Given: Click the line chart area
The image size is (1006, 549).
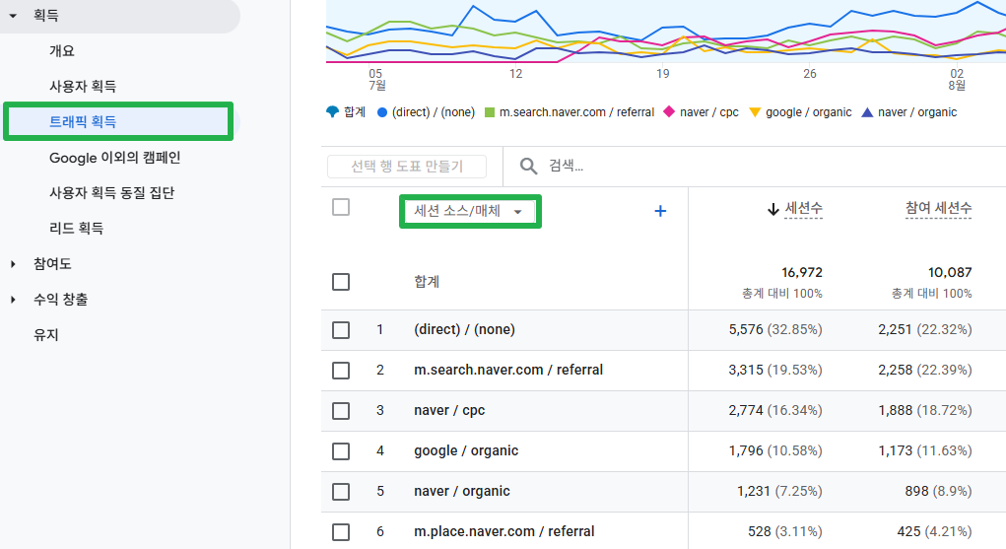Looking at the screenshot, I should pos(666,33).
